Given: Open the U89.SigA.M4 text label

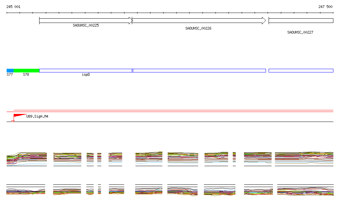Looking at the screenshot, I should [x=37, y=117].
